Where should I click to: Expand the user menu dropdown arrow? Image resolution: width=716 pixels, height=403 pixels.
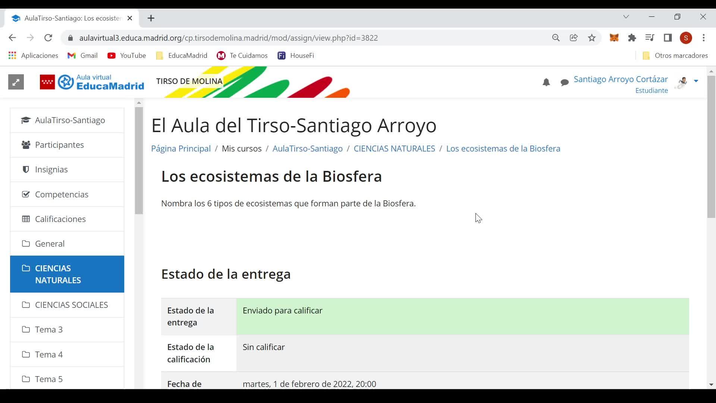(x=696, y=81)
